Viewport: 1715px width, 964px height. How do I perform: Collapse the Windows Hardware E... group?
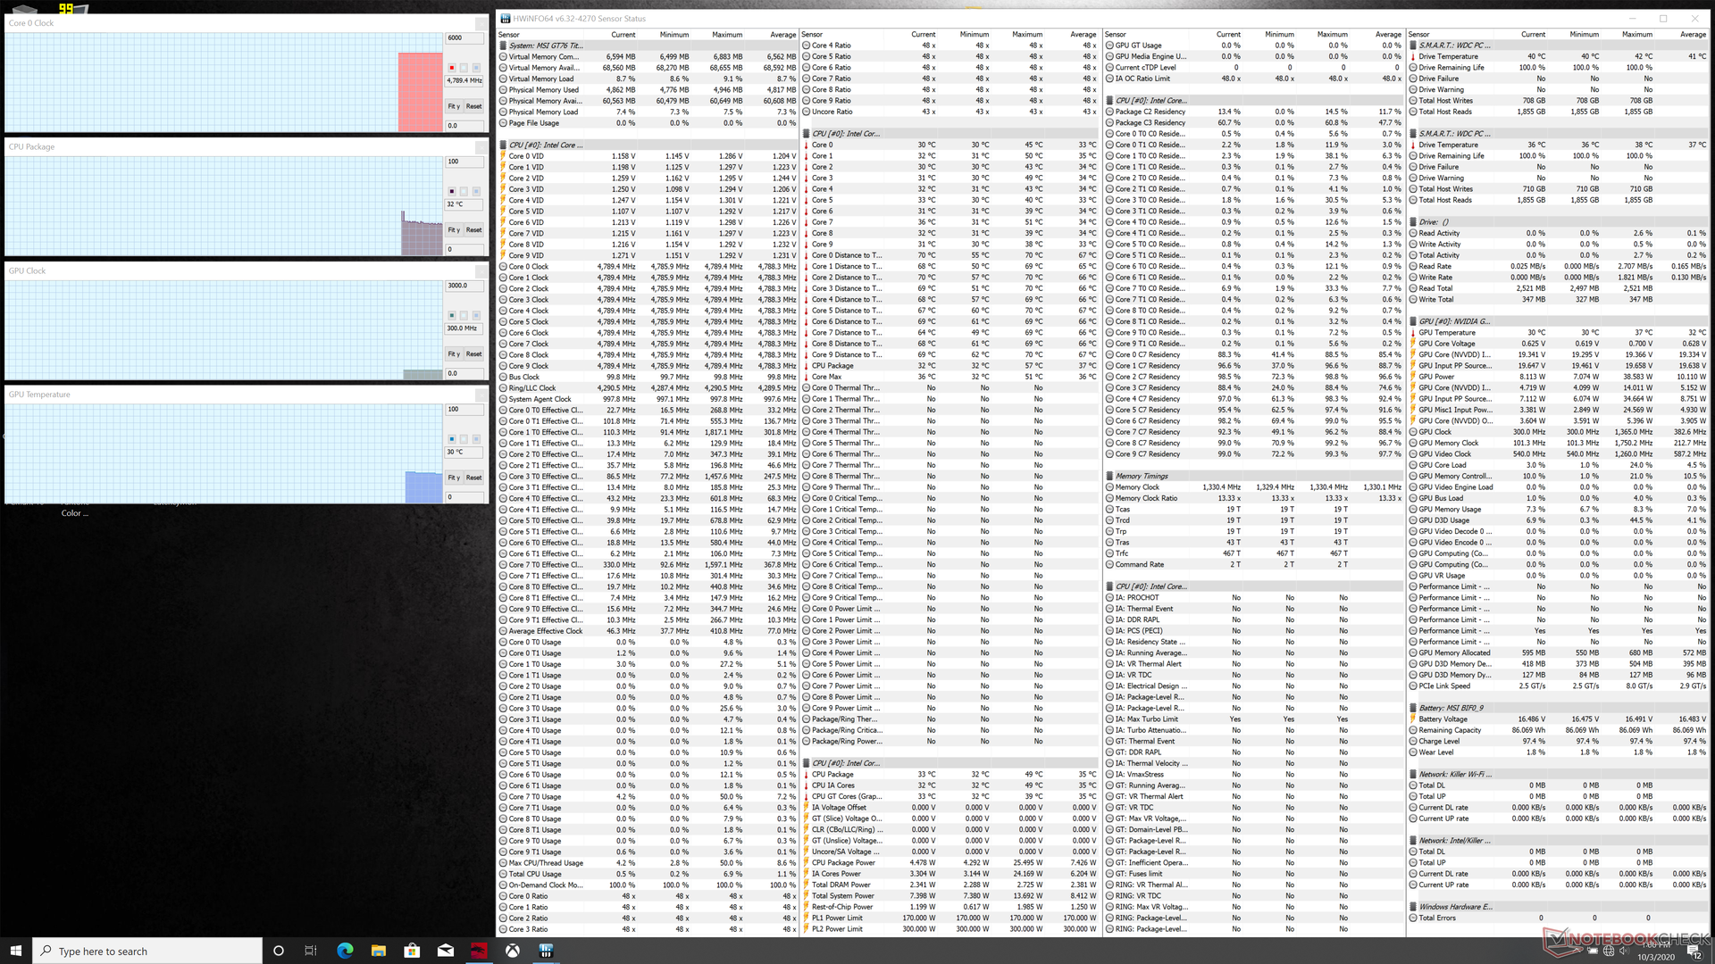pyautogui.click(x=1414, y=907)
